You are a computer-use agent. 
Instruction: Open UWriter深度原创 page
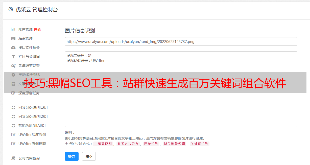coord(32,135)
